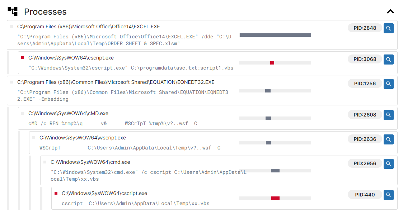Select the SysWOW64\cscript.exe row with PID:3068

click(208, 63)
